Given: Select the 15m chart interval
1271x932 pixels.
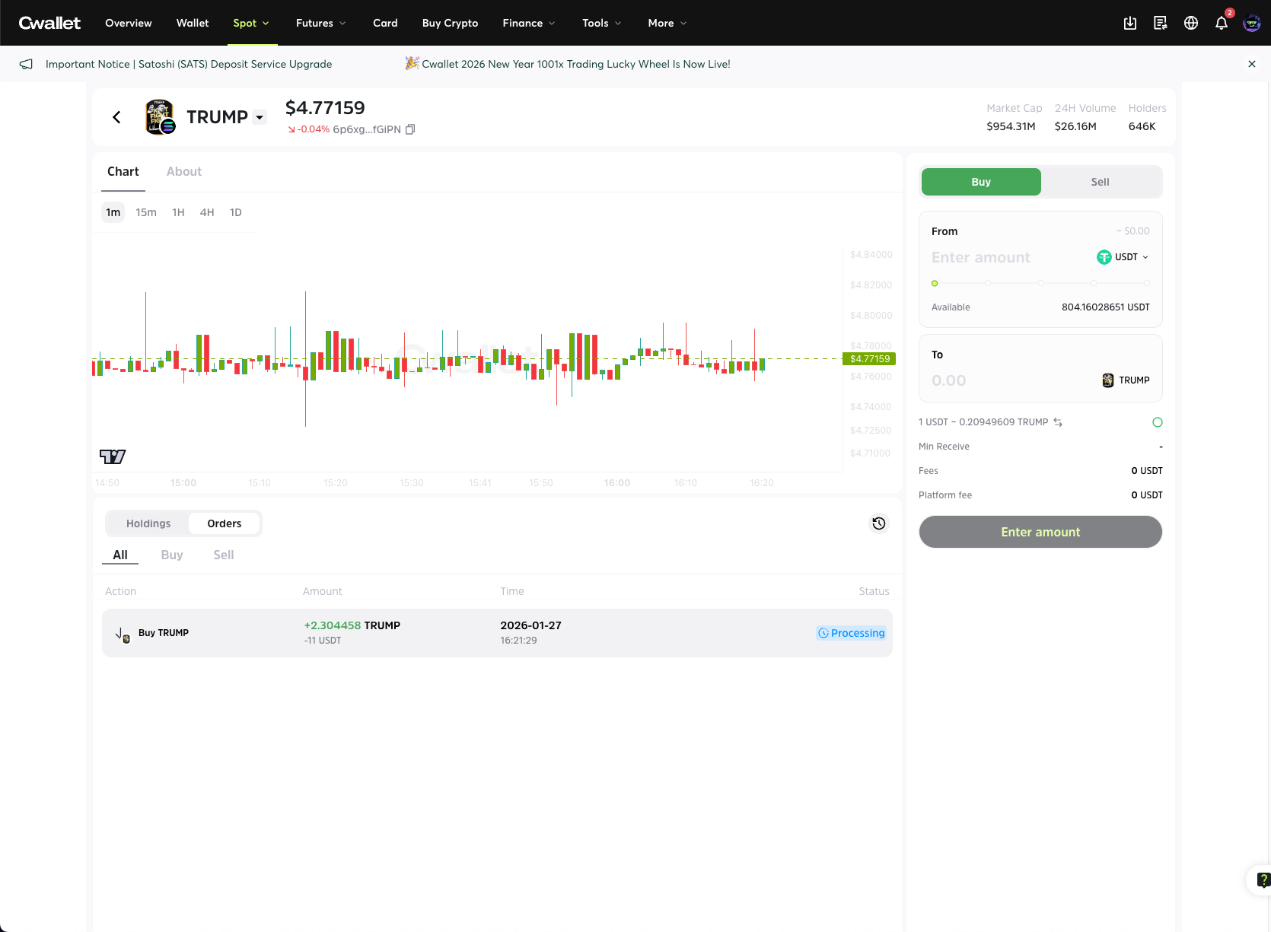Looking at the screenshot, I should coord(146,212).
